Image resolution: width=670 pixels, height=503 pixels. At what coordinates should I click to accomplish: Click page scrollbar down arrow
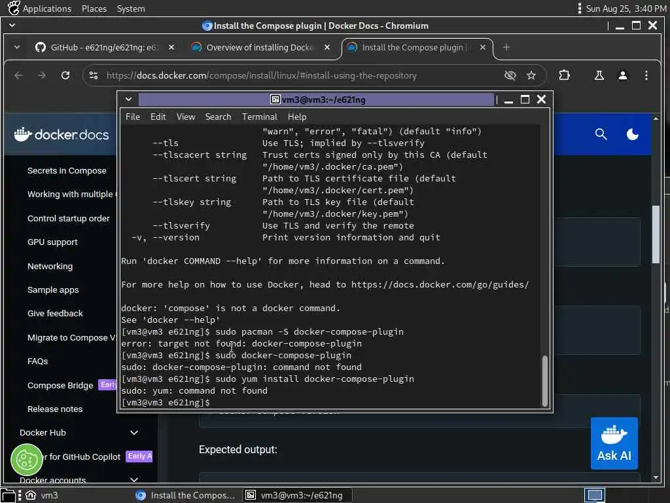(x=656, y=477)
